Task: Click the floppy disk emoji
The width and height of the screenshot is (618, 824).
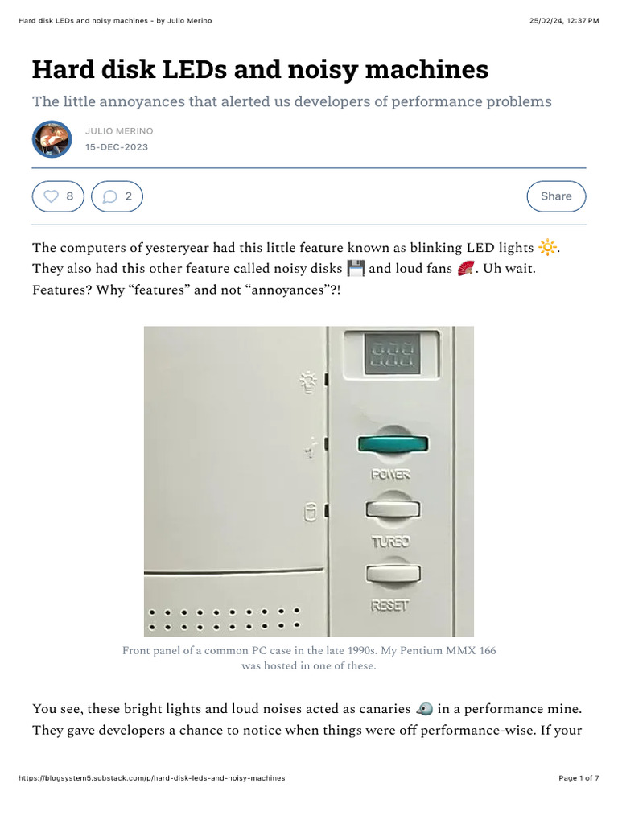Action: [x=356, y=269]
